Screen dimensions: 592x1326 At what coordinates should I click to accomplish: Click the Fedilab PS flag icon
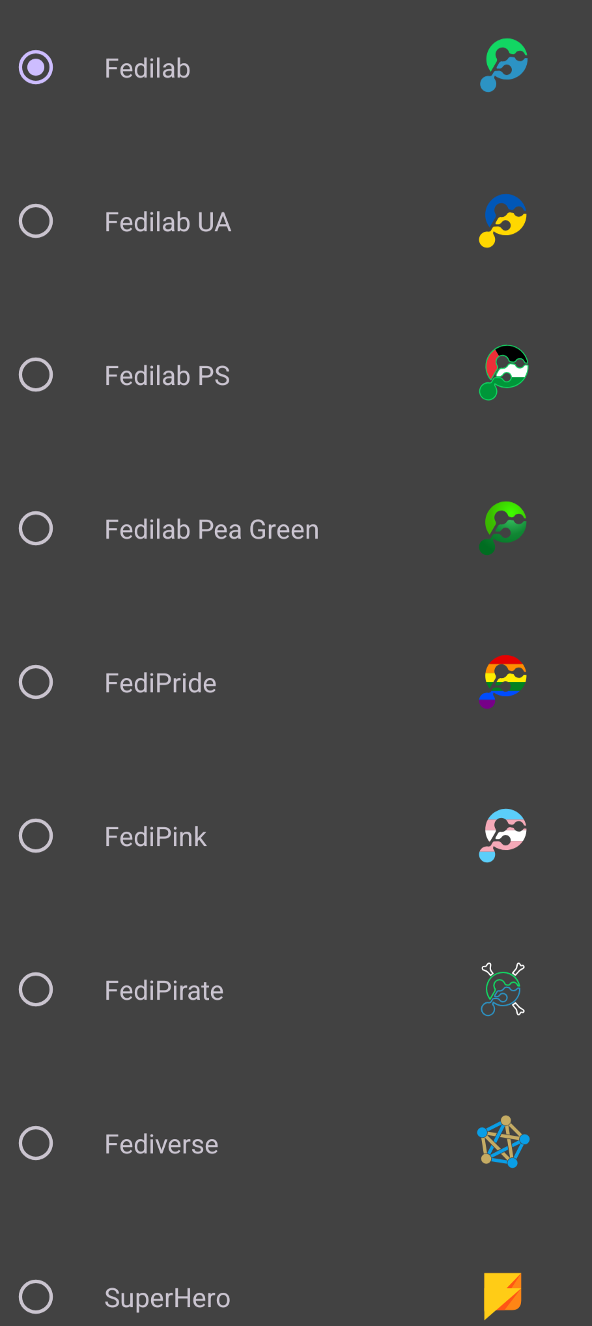[x=503, y=373]
